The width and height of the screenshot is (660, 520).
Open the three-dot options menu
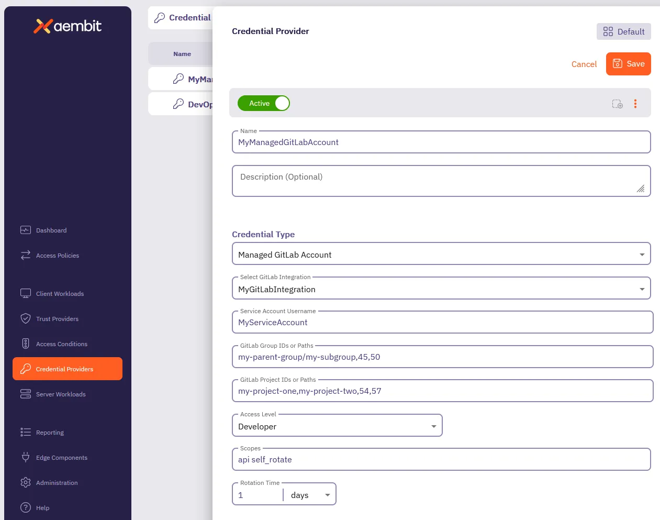[635, 104]
